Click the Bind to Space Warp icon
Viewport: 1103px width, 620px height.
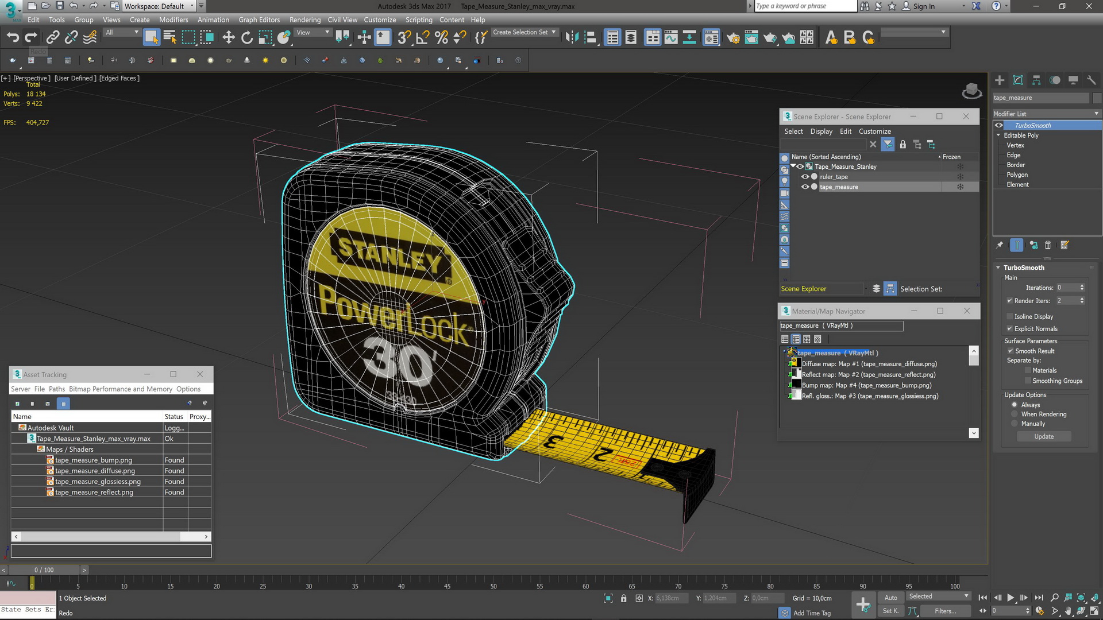tap(90, 38)
